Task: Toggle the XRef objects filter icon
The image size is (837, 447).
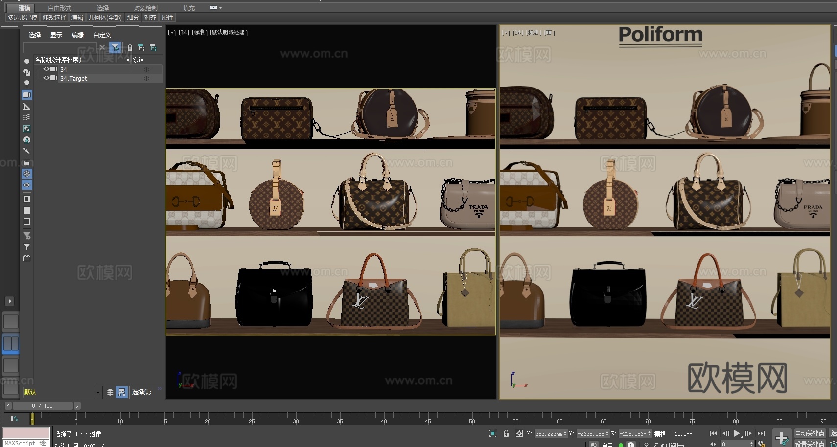Action: tap(27, 140)
